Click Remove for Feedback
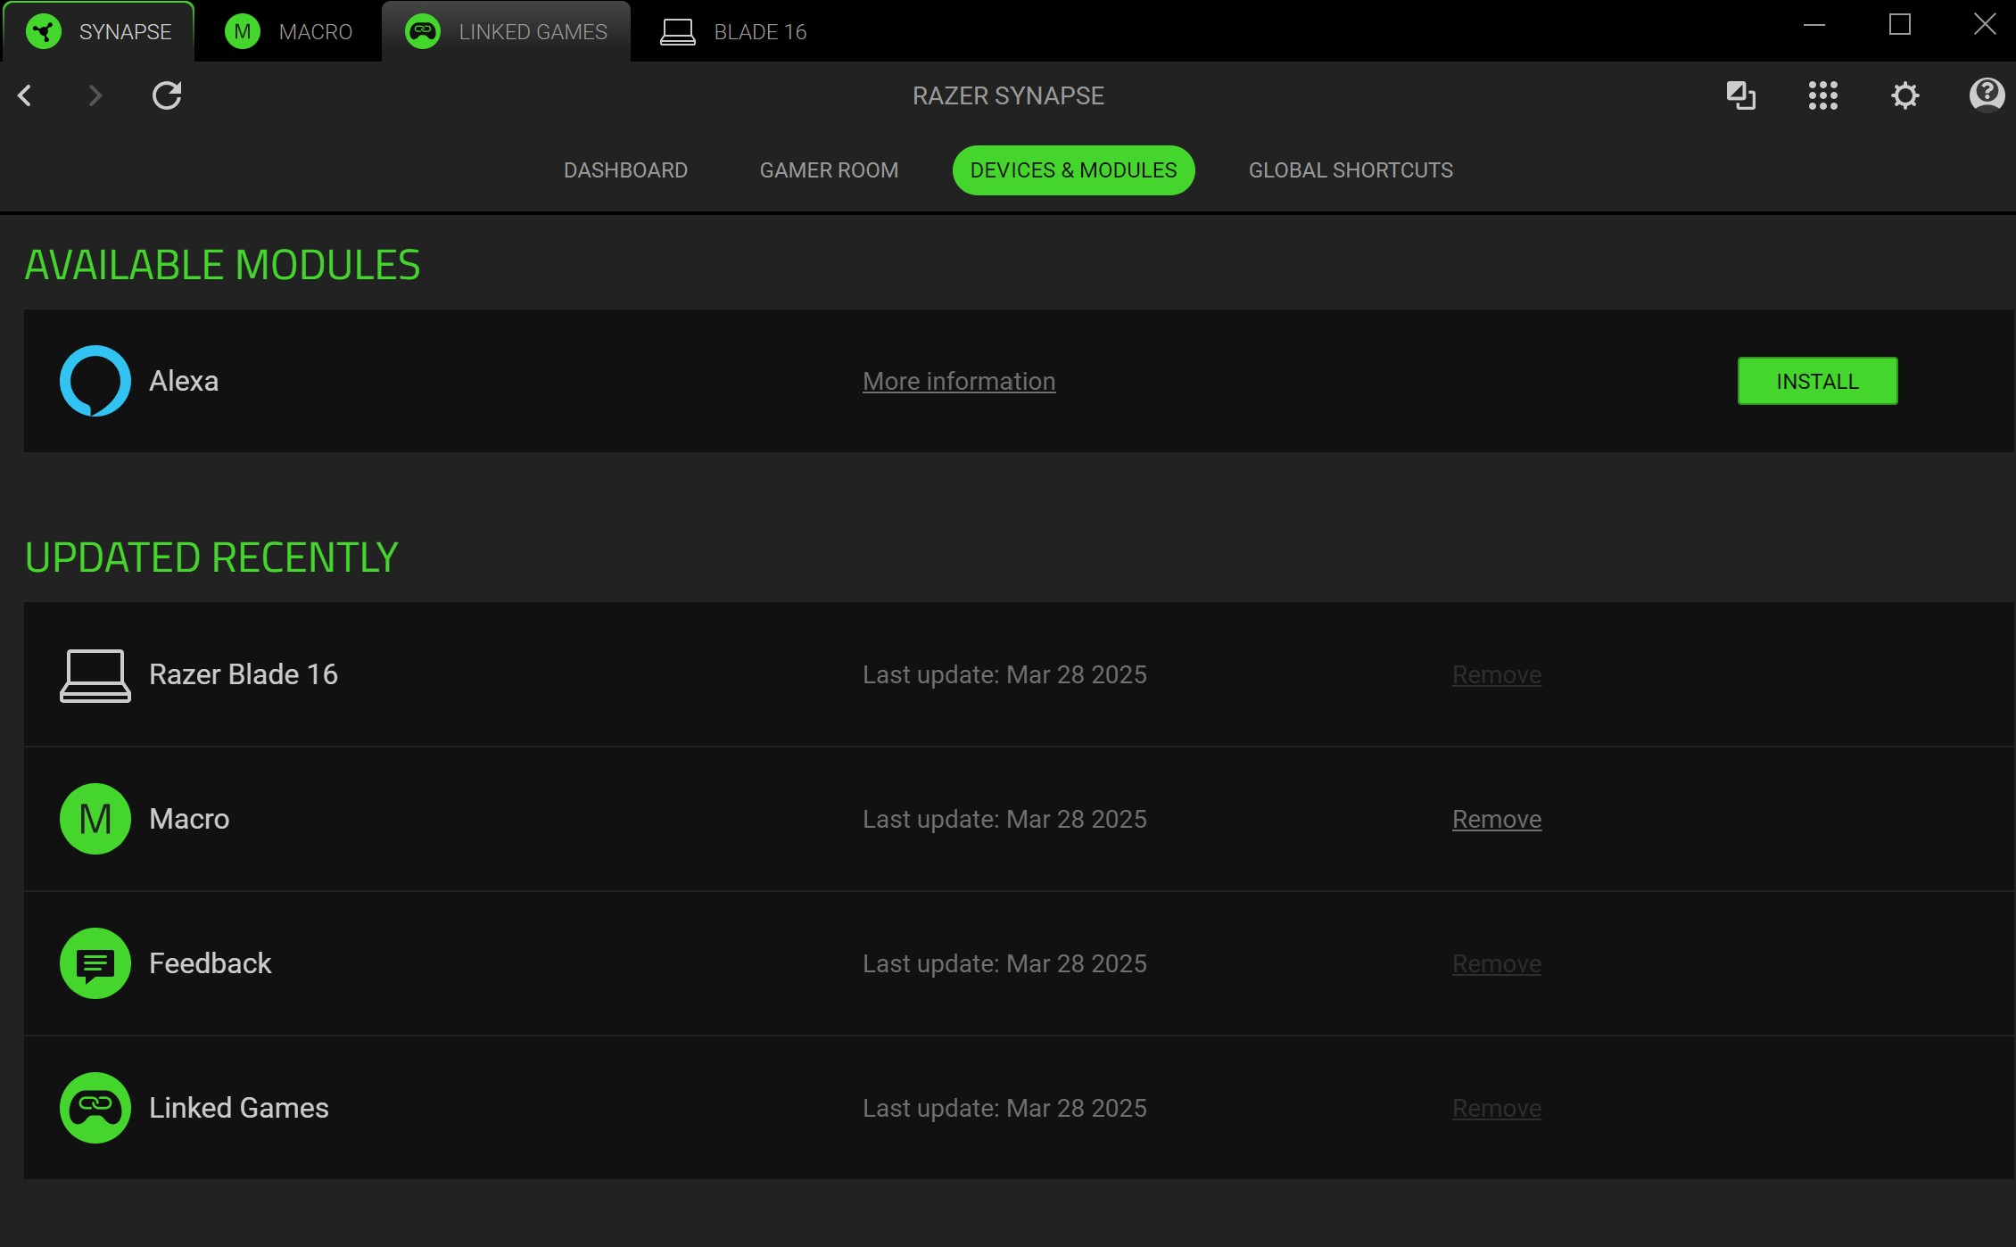 (x=1497, y=964)
